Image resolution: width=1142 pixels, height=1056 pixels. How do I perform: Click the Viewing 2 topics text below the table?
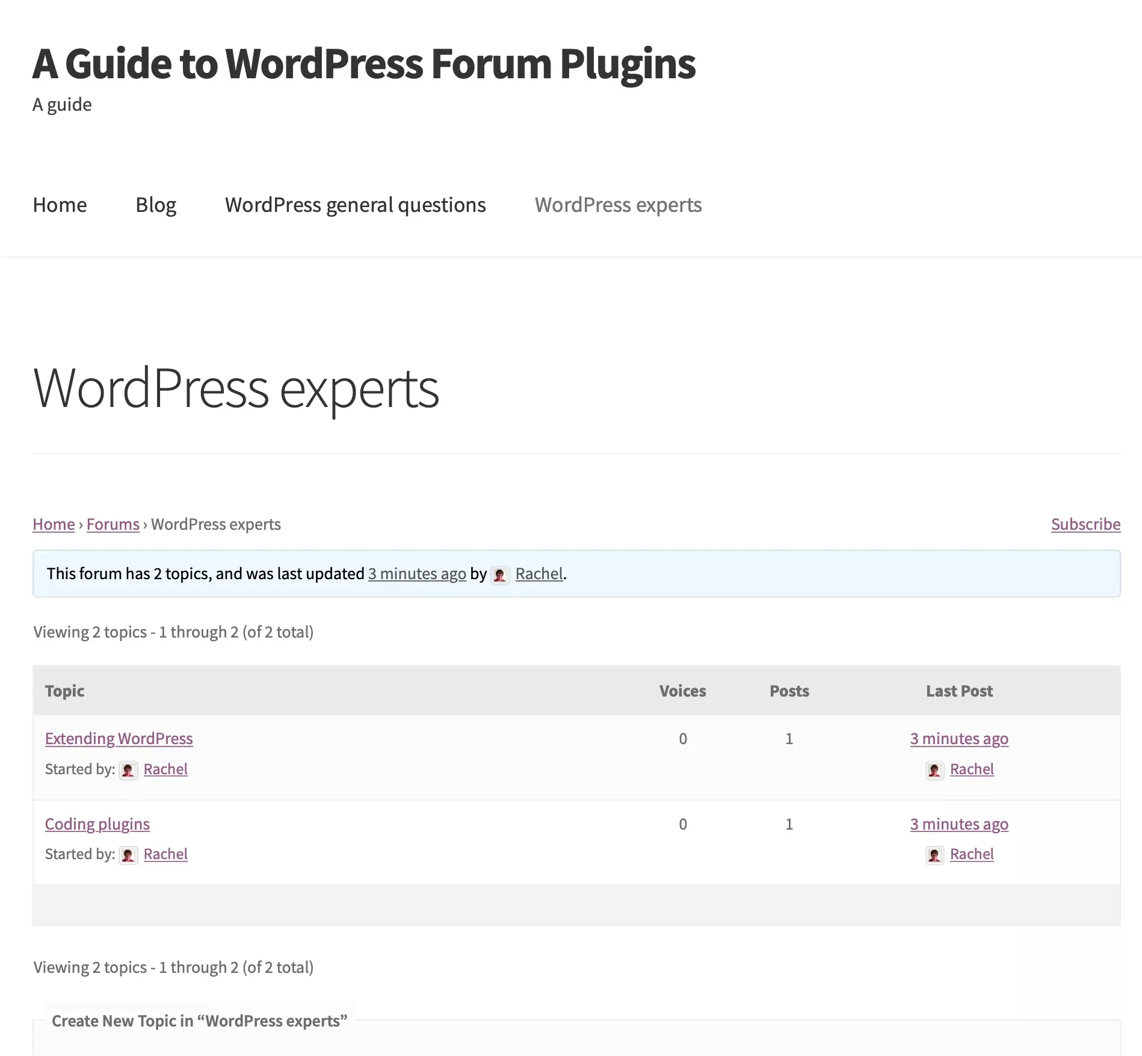(x=173, y=967)
